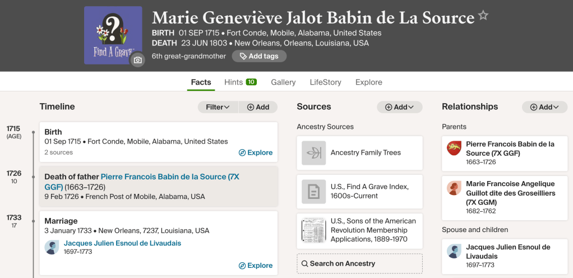Toggle the favorite star next to name
The height and width of the screenshot is (278, 573).
tap(483, 16)
